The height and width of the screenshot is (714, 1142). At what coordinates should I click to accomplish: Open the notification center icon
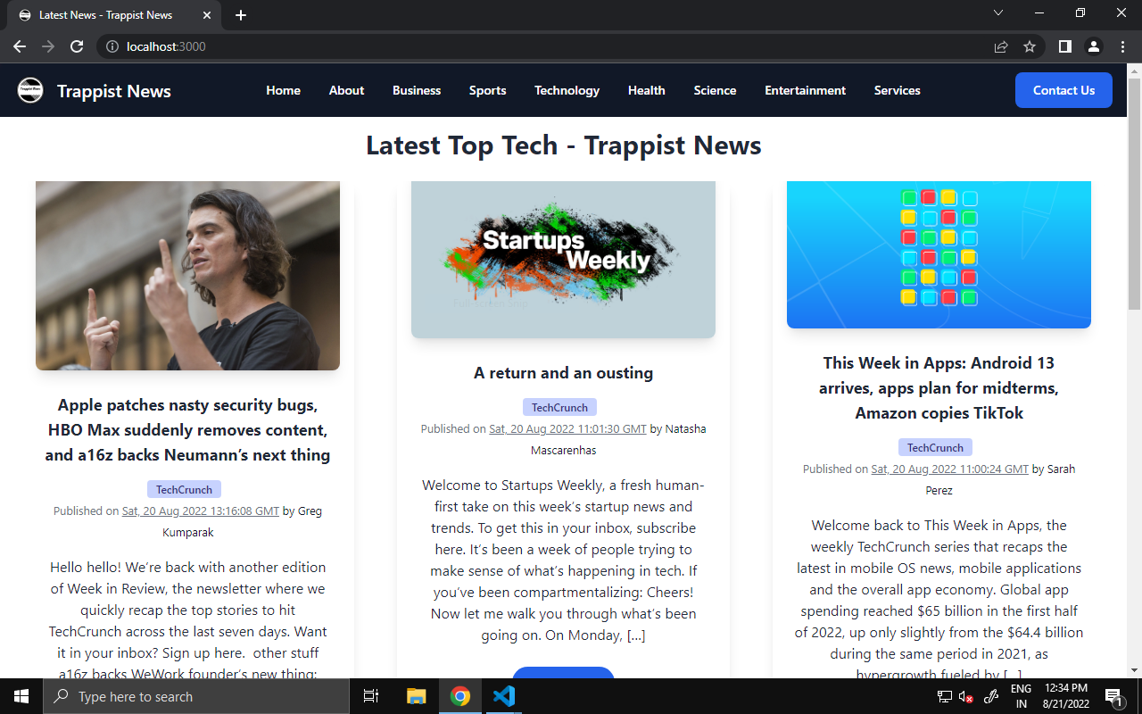(x=1113, y=696)
